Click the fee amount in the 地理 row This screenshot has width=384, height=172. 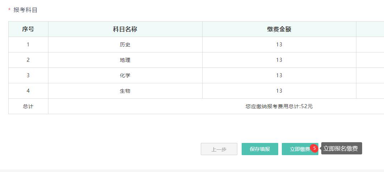pos(279,60)
